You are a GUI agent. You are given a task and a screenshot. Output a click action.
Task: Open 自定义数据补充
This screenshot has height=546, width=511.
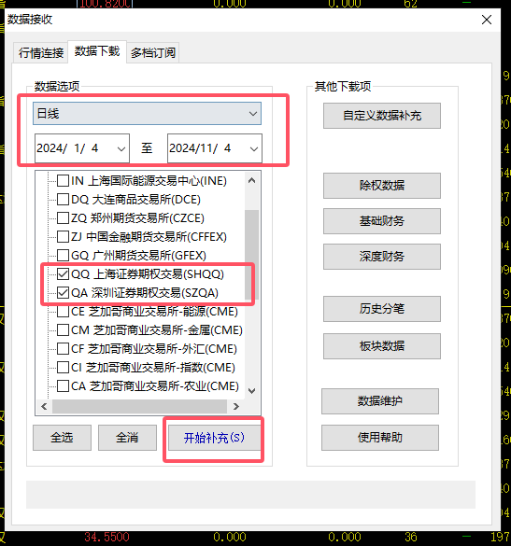coord(382,116)
